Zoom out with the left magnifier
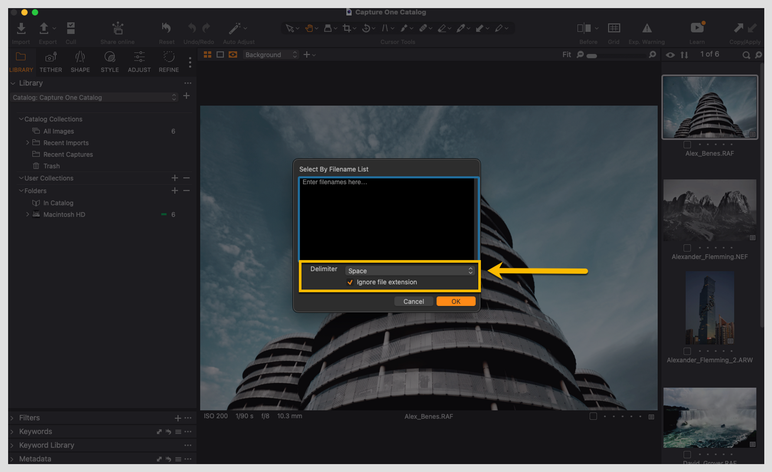Image resolution: width=772 pixels, height=472 pixels. [x=580, y=55]
